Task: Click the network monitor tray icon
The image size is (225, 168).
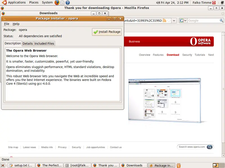Action: [222, 3]
